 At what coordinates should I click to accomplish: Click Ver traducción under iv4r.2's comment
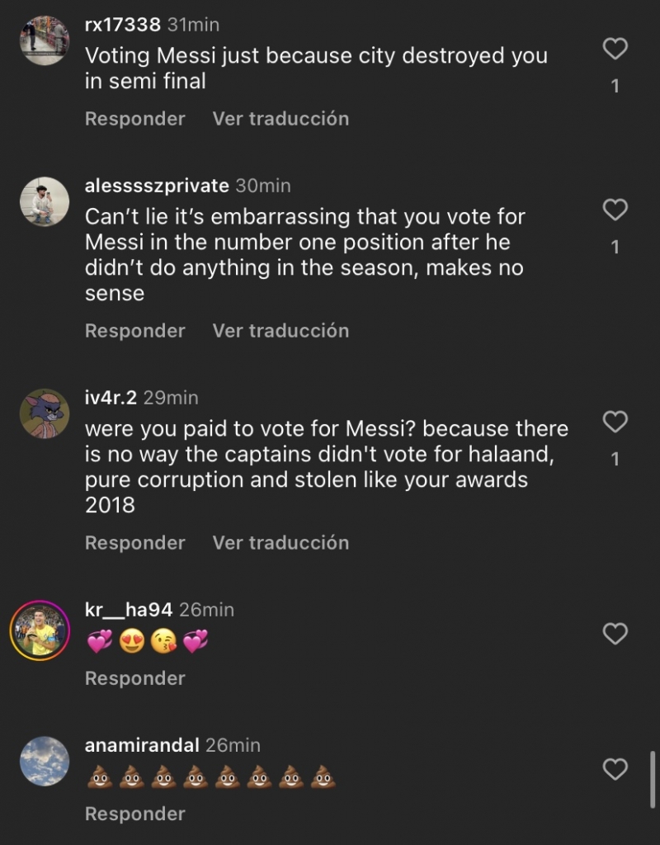pyautogui.click(x=280, y=543)
